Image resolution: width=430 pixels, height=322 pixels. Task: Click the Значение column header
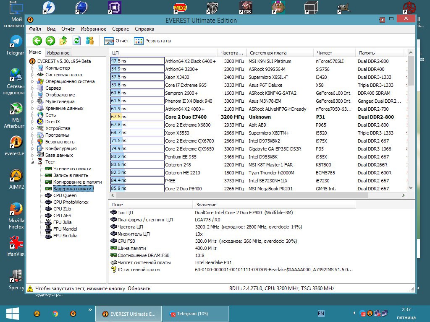pos(274,205)
